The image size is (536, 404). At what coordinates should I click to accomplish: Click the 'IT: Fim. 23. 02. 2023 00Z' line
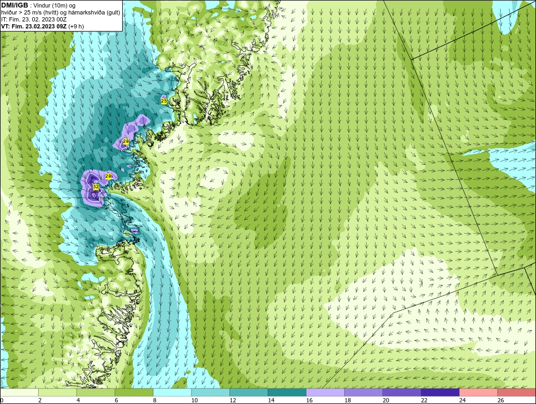coord(34,19)
